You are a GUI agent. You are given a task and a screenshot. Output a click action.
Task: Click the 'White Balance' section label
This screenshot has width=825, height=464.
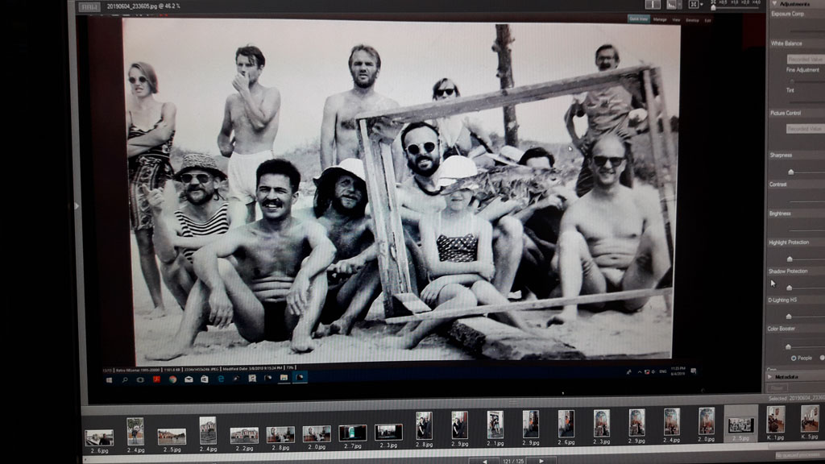pos(786,43)
